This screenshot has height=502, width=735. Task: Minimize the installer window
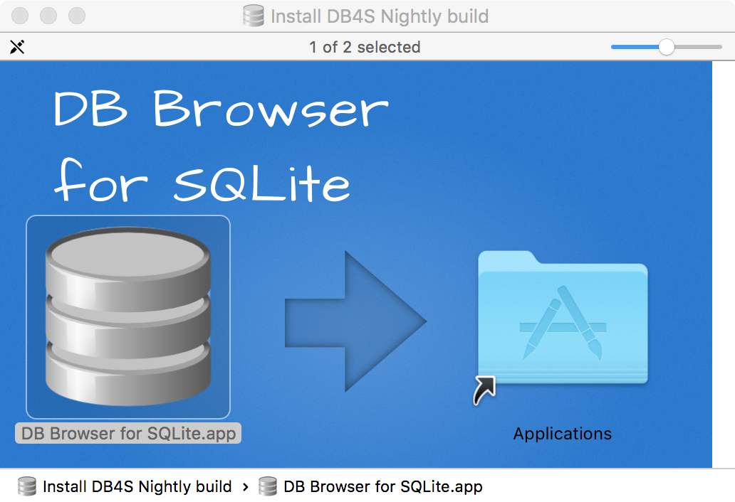[x=48, y=16]
